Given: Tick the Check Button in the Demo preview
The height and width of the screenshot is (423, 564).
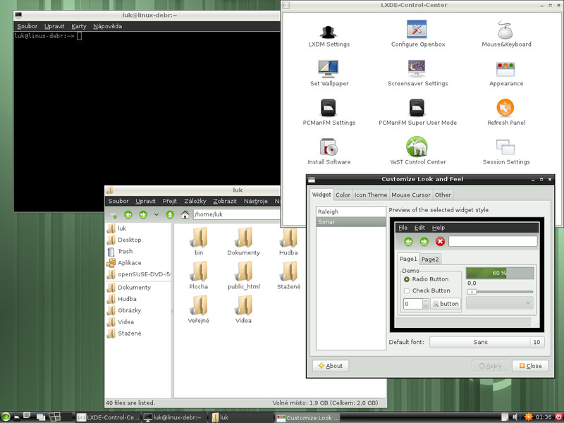Looking at the screenshot, I should pos(427,290).
